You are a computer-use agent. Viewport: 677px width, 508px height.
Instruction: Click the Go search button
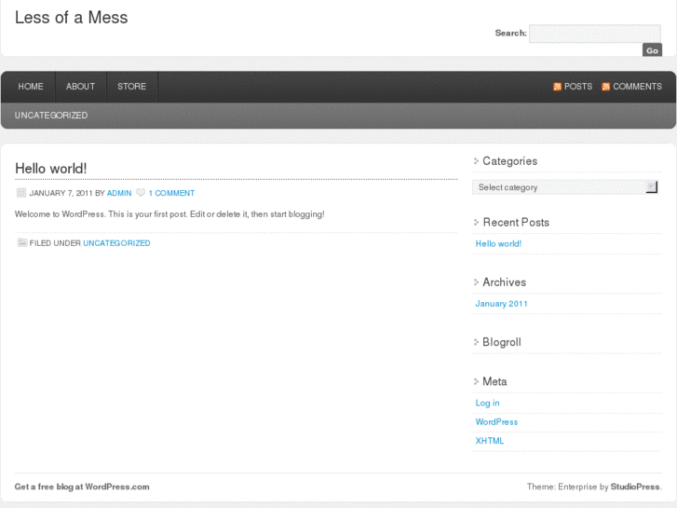pyautogui.click(x=652, y=50)
